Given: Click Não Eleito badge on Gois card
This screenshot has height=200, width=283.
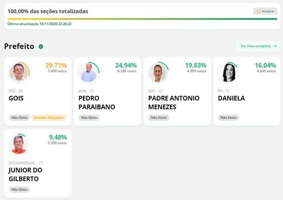Looking at the screenshot, I should point(19,118).
